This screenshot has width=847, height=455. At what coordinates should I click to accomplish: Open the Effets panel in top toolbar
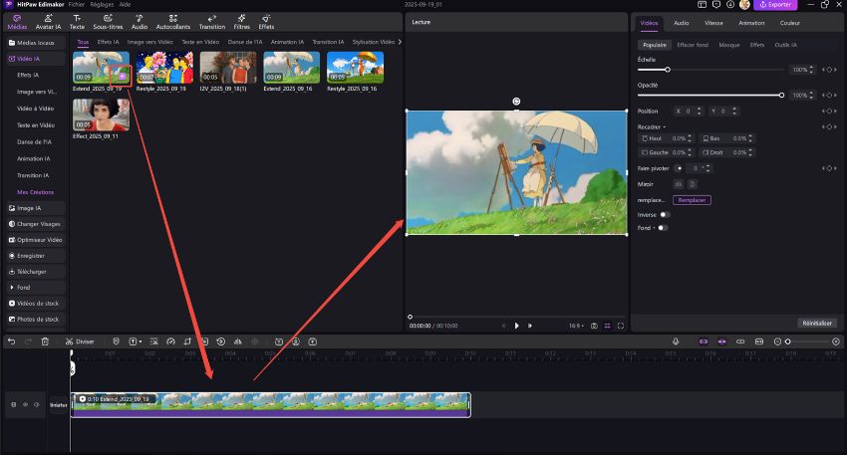[266, 22]
